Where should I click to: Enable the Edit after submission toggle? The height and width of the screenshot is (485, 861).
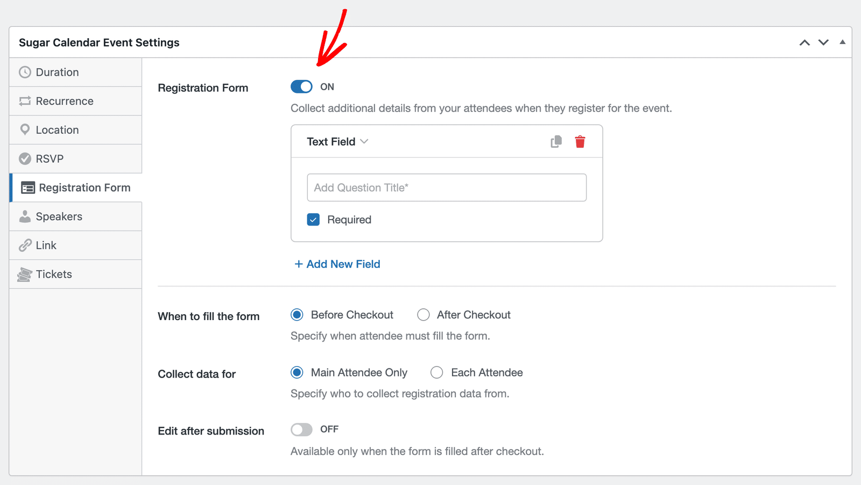(x=301, y=429)
